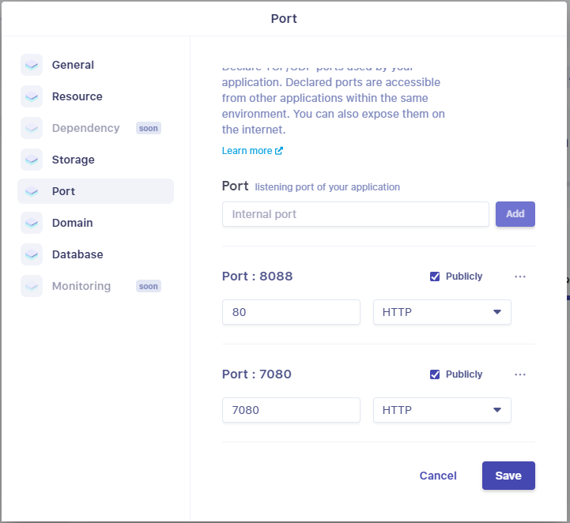This screenshot has width=570, height=523.
Task: Click the Resource sidebar icon
Action: pyautogui.click(x=32, y=96)
